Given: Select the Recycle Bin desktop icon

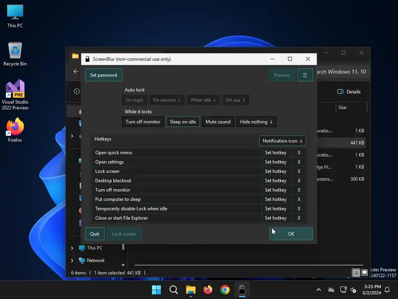Looking at the screenshot, I should 15,54.
